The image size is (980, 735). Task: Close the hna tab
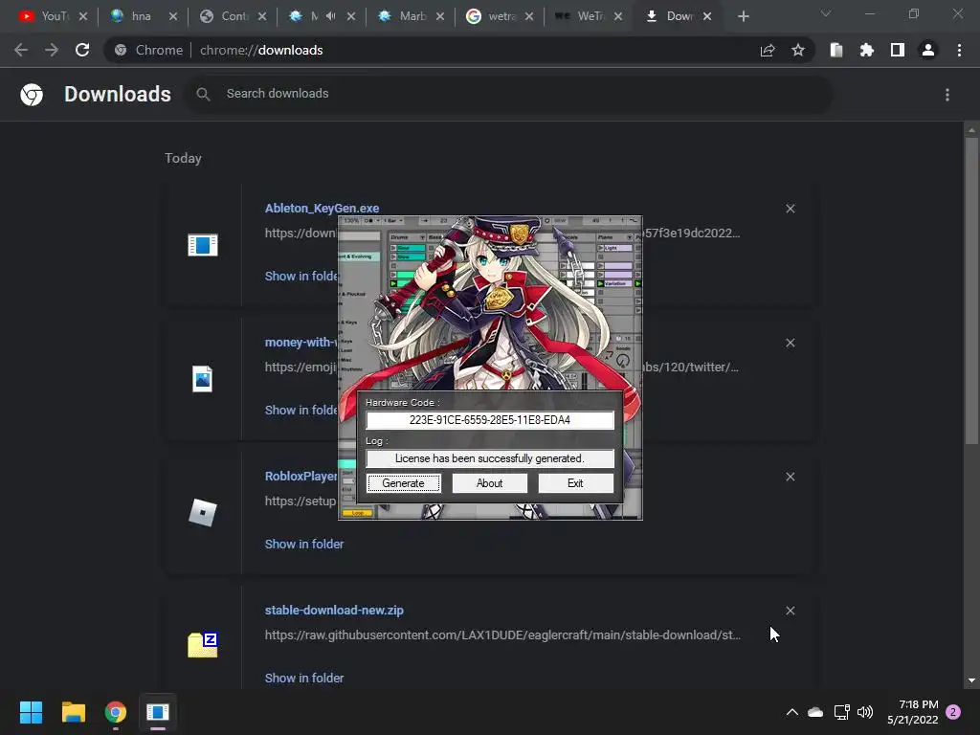coord(173,16)
